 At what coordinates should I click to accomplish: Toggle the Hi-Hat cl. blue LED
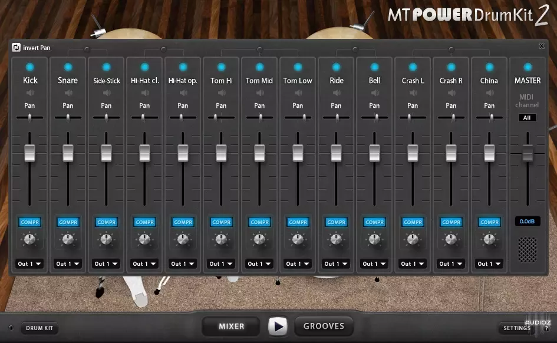(x=145, y=67)
